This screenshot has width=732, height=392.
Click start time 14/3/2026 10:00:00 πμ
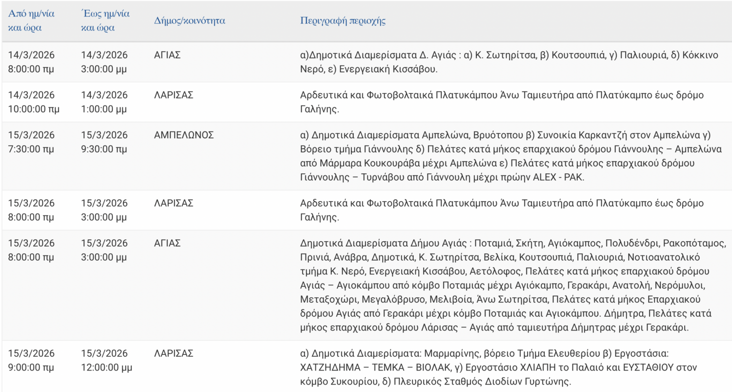pos(34,102)
